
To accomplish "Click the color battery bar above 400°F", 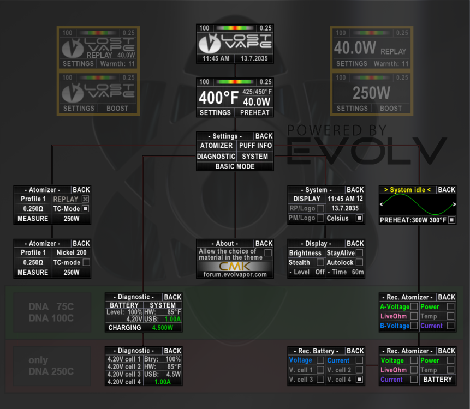I will pyautogui.click(x=235, y=82).
